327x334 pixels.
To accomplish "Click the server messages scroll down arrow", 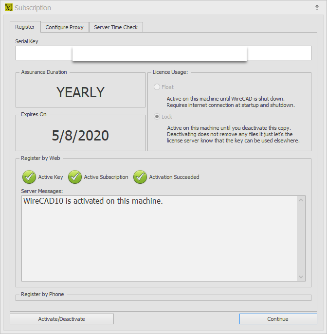I will (301, 277).
